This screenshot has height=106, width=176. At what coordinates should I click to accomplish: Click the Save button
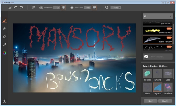[x=150, y=101]
